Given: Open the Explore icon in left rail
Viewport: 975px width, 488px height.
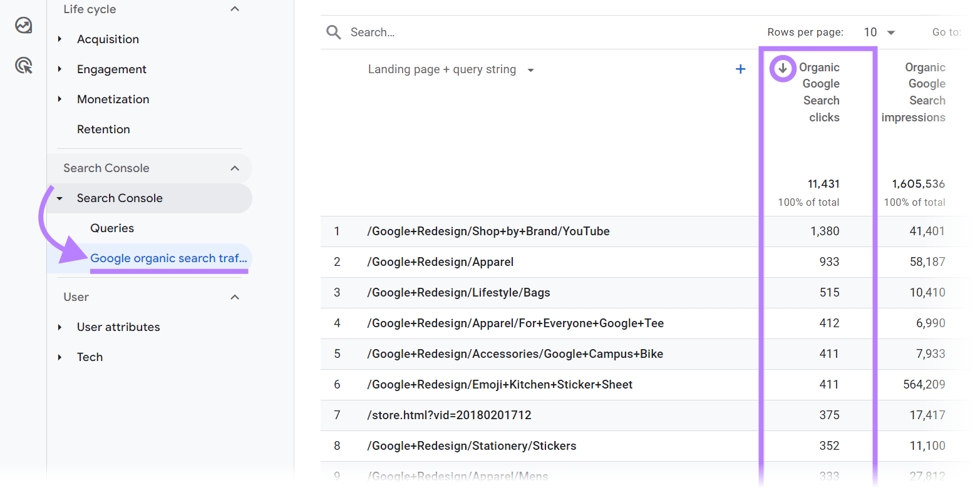Looking at the screenshot, I should 24,26.
